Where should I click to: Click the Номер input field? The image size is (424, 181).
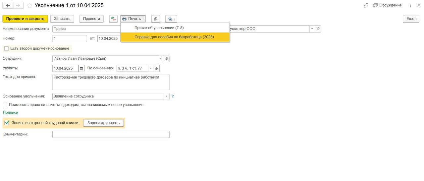(70, 38)
